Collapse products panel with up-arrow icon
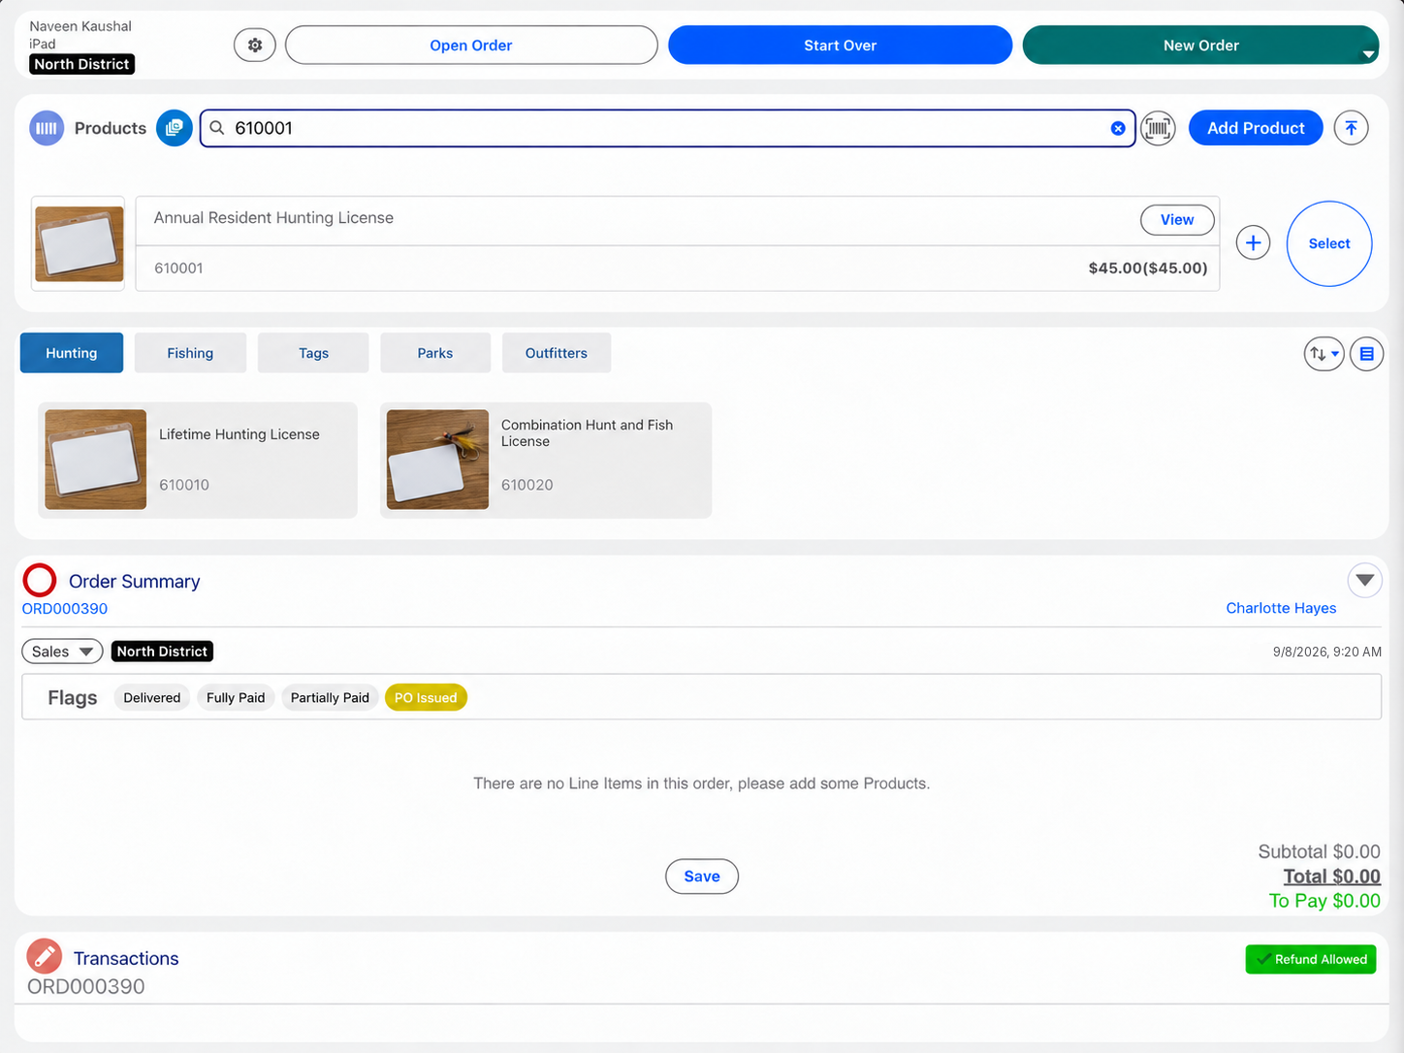This screenshot has height=1053, width=1404. [x=1351, y=128]
